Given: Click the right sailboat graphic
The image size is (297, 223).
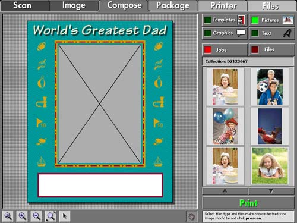Looking at the screenshot, I should point(158,161).
